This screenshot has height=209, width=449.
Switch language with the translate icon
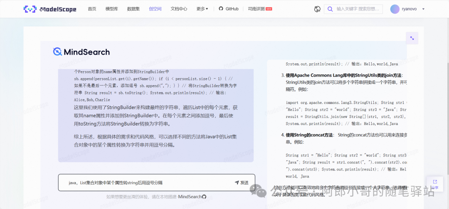(317, 9)
